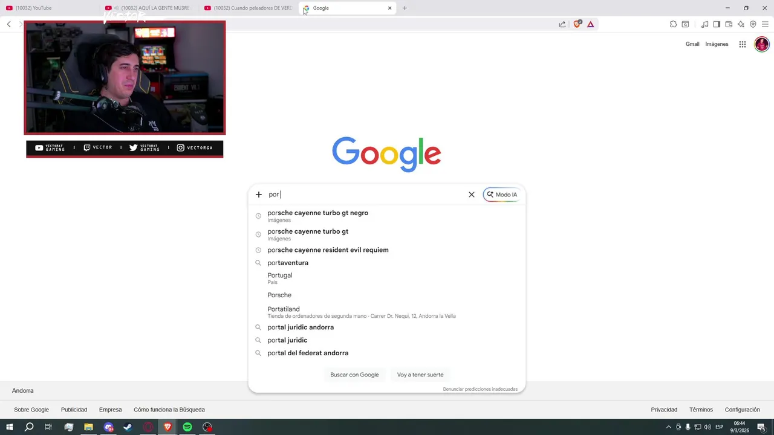Click the microphone tray icon
Screen dimensions: 774x435
(x=688, y=427)
